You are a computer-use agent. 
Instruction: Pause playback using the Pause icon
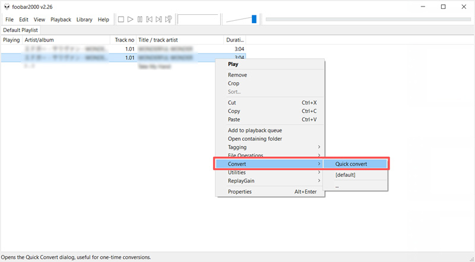coord(140,20)
